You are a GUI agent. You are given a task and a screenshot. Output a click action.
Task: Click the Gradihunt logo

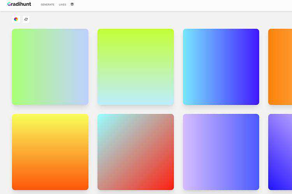pos(19,4)
